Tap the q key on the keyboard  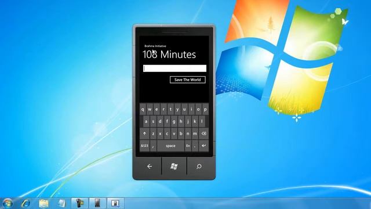[x=143, y=110]
